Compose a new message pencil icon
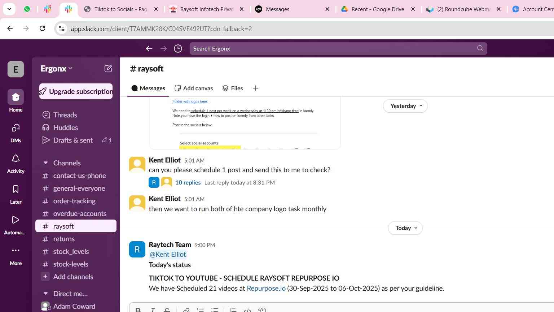554x312 pixels. pos(108,69)
